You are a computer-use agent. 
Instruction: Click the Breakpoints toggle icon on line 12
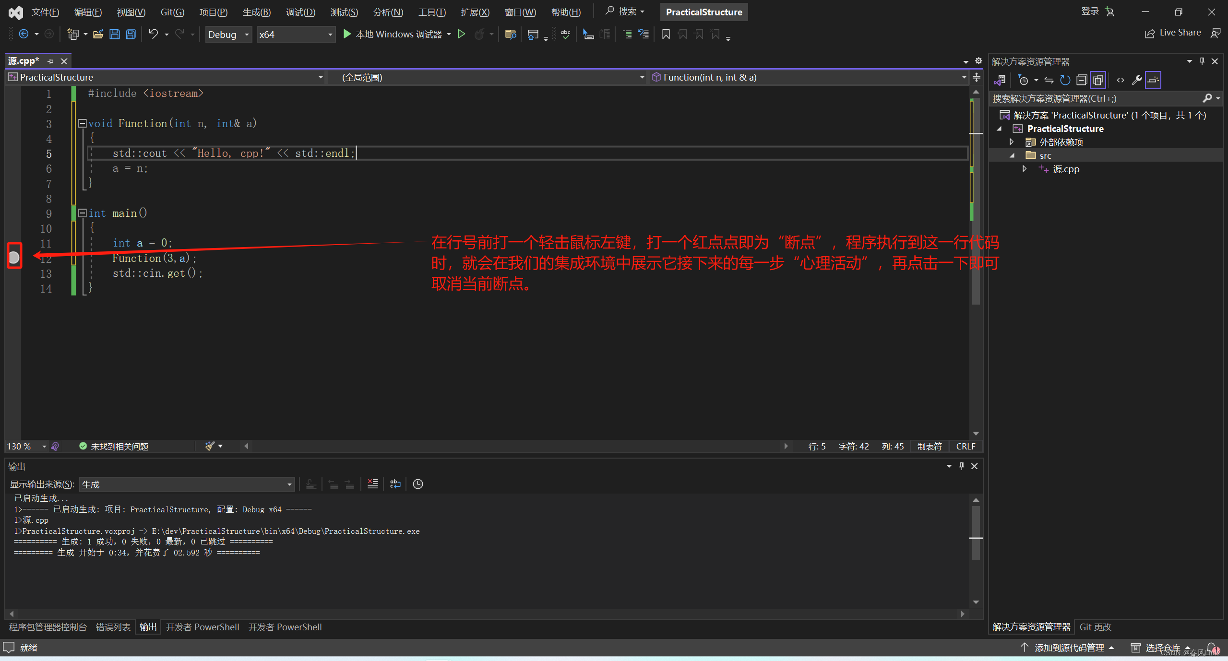pos(14,258)
